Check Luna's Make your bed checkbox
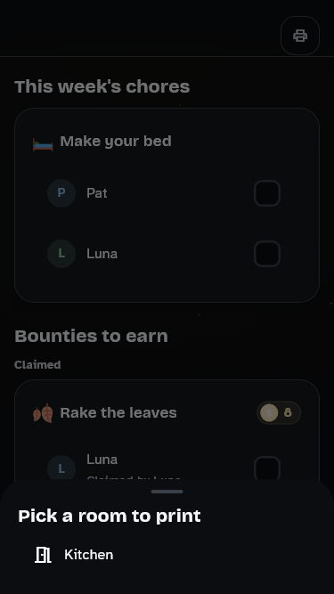This screenshot has width=334, height=594. coord(267,254)
